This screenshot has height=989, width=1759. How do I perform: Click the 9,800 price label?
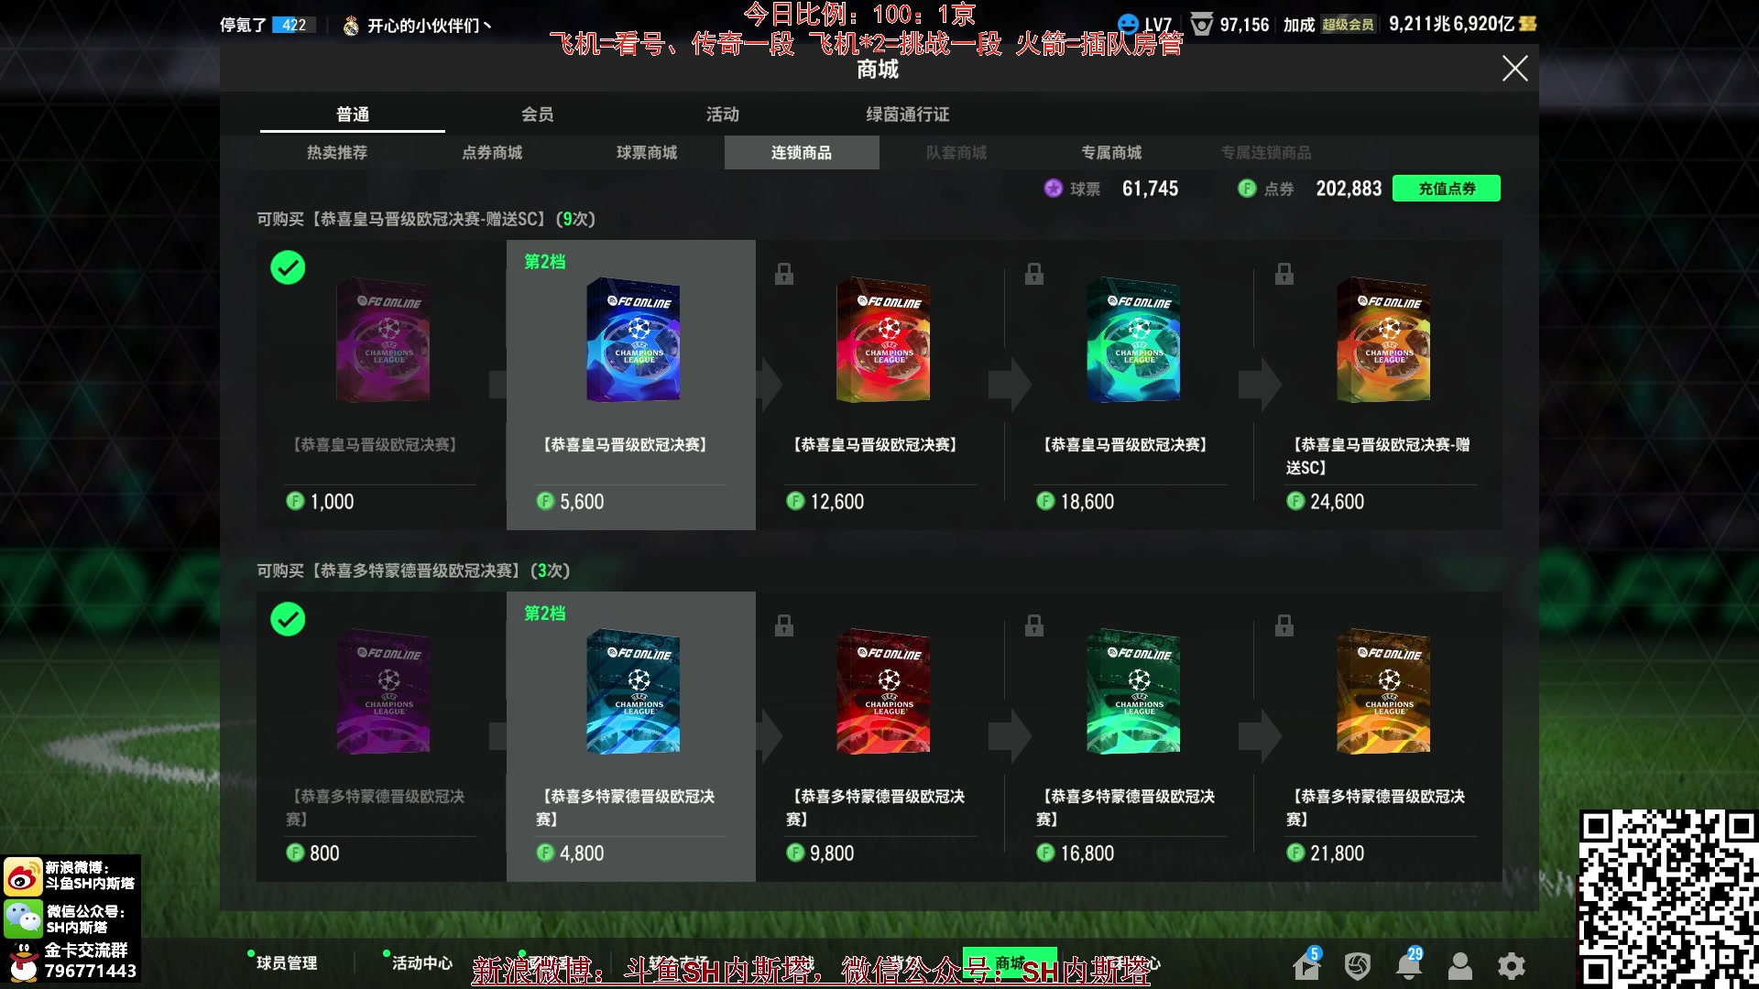pos(832,853)
